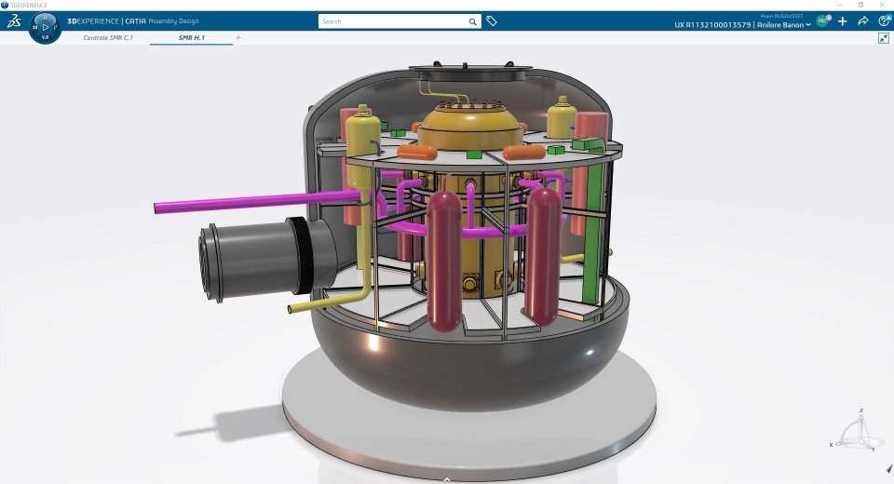Restore the window using the title bar button

coord(860,5)
